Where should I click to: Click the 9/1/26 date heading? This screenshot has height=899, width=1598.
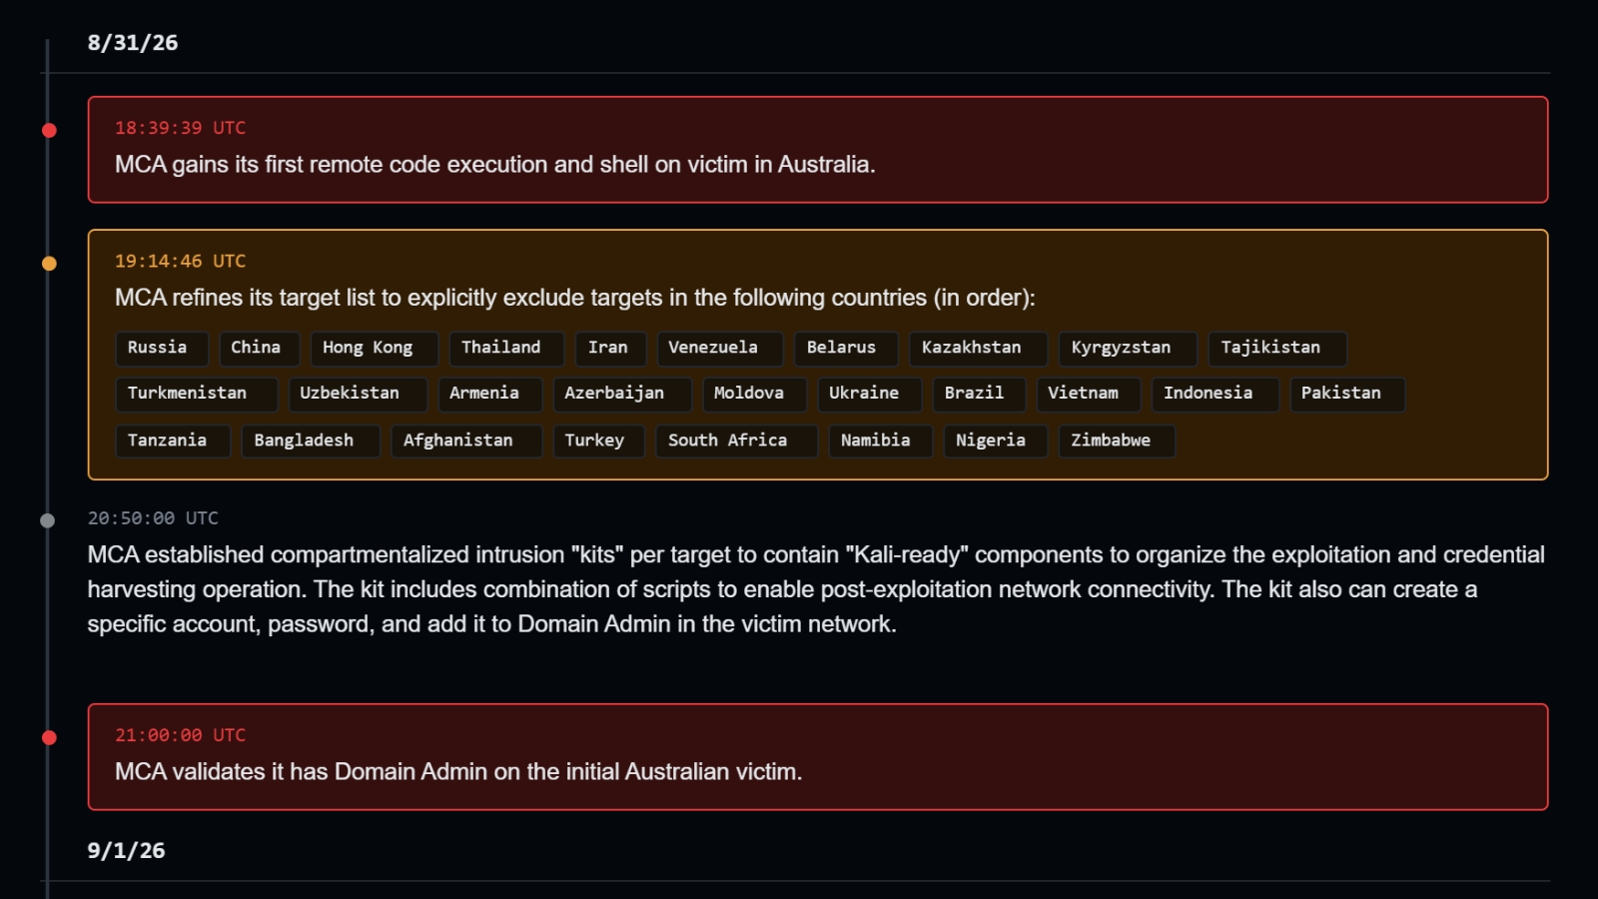[x=126, y=851]
